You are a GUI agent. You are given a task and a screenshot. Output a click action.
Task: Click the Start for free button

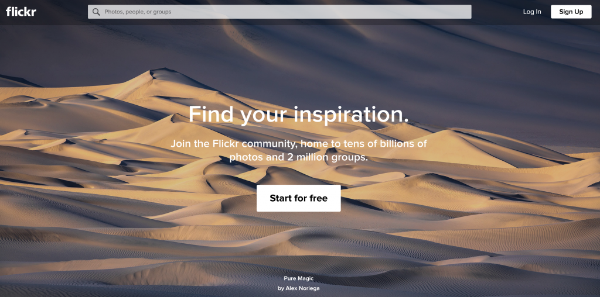[x=298, y=198]
